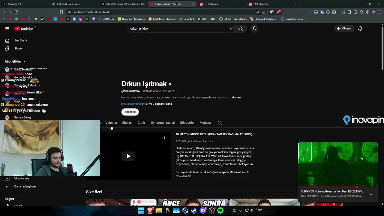
Task: Expand video description with DEVAMINI OKU
Action: 184,176
